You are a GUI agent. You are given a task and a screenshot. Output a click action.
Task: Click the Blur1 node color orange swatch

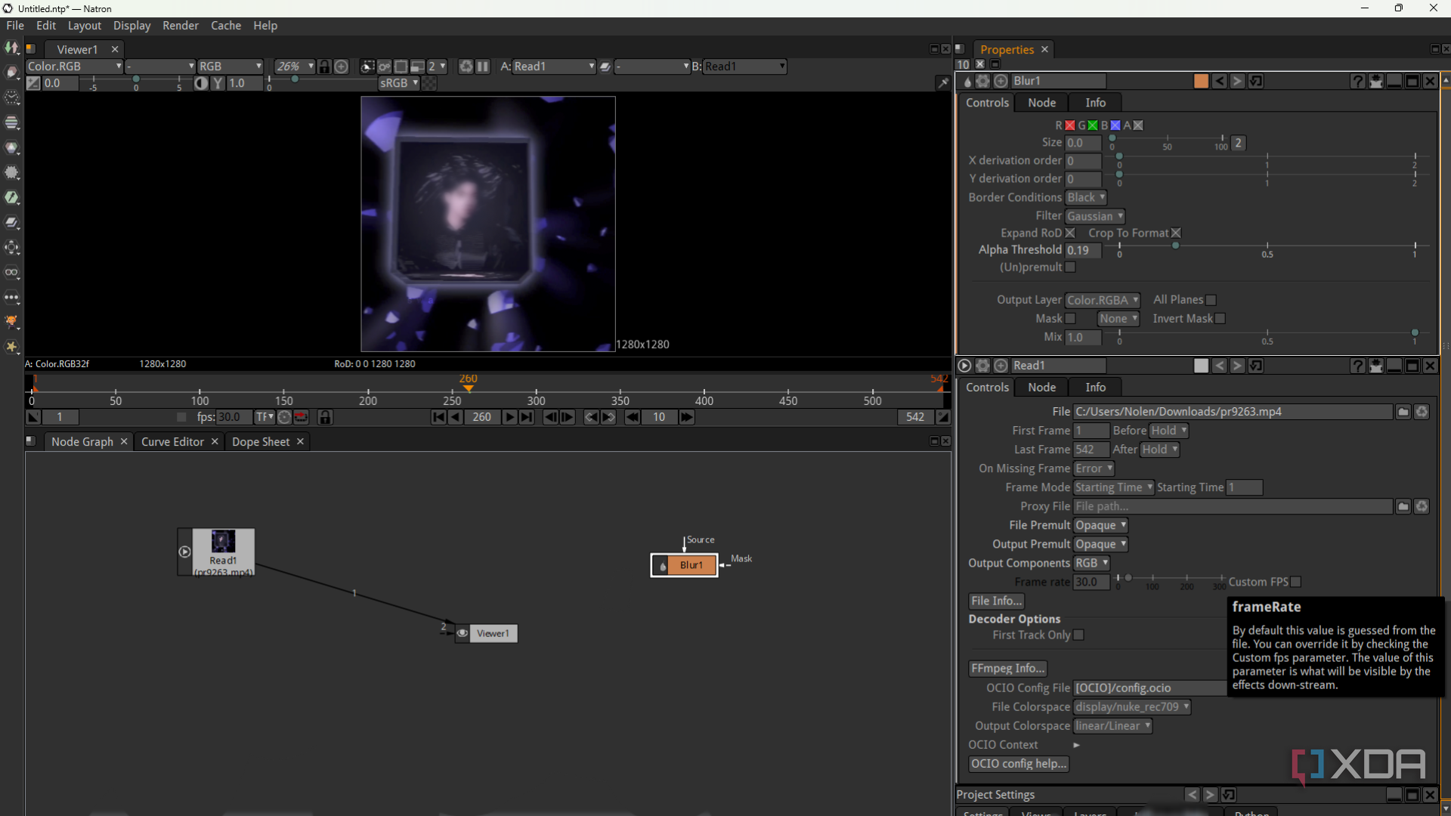1201,81
